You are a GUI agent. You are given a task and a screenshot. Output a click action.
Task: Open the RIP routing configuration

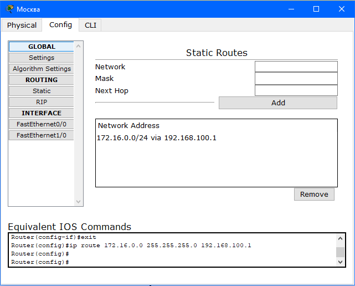point(42,102)
